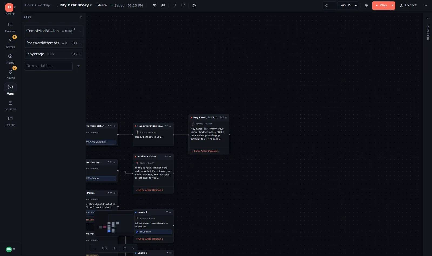Click the Saved status indicator
Image resolution: width=432 pixels, height=256 pixels.
coord(127,5)
